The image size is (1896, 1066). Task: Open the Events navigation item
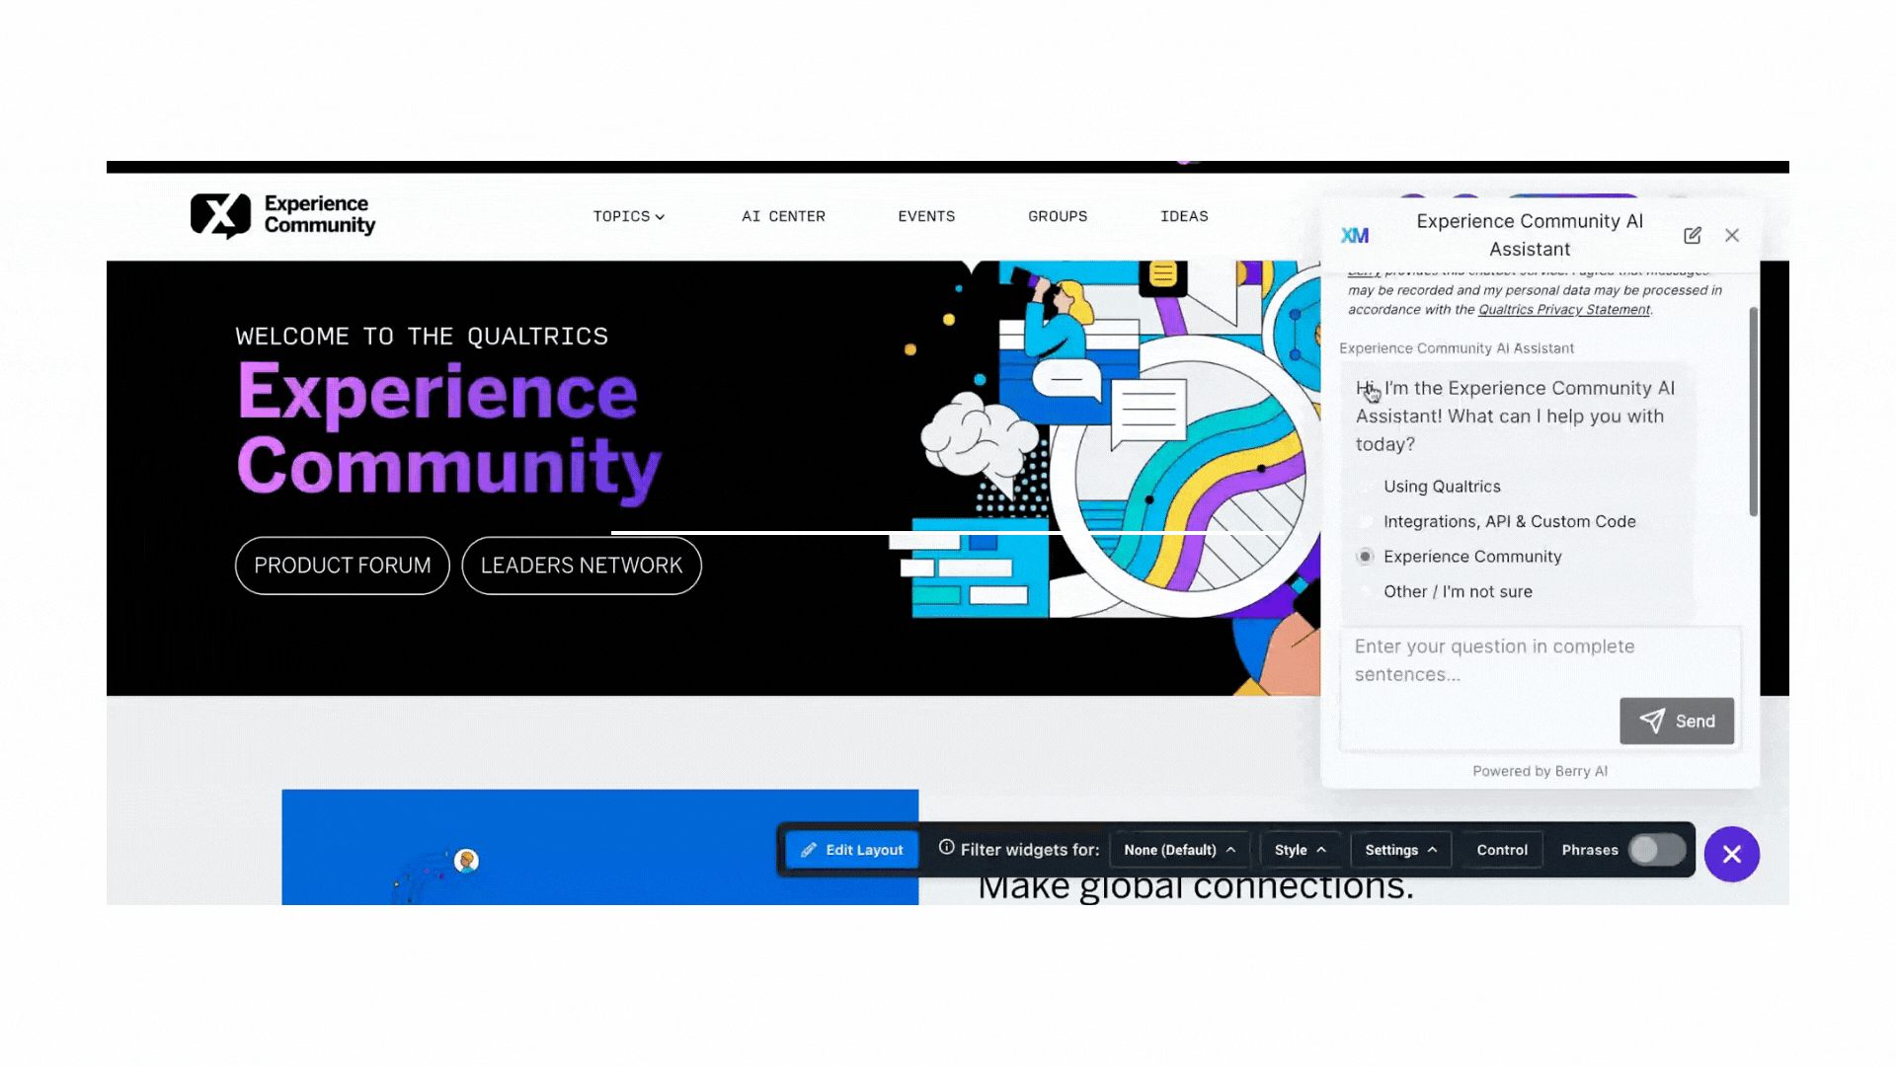tap(926, 216)
